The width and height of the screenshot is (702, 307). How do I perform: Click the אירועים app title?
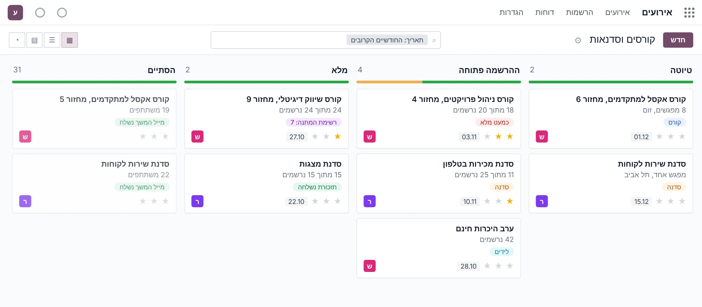tap(657, 12)
